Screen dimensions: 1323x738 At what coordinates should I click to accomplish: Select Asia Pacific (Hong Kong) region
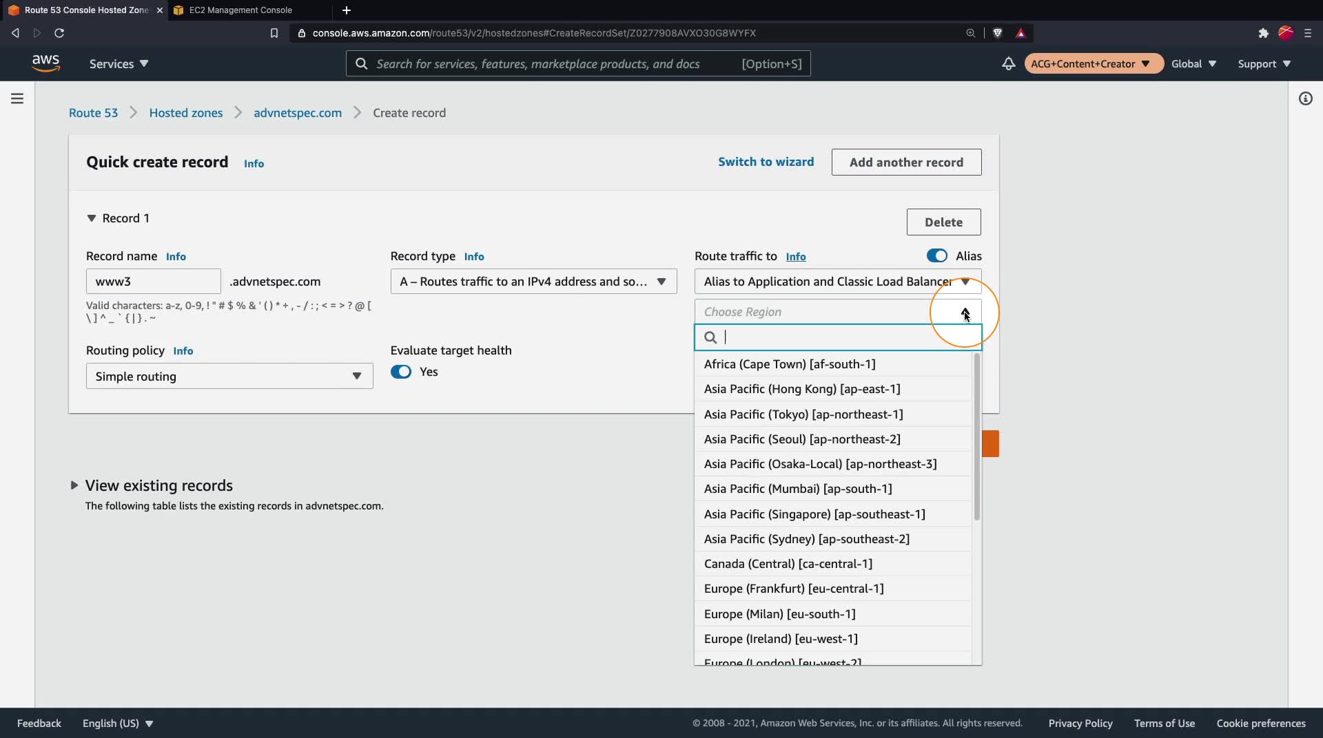pyautogui.click(x=832, y=389)
